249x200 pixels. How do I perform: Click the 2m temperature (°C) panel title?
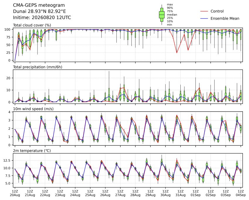[32, 151]
